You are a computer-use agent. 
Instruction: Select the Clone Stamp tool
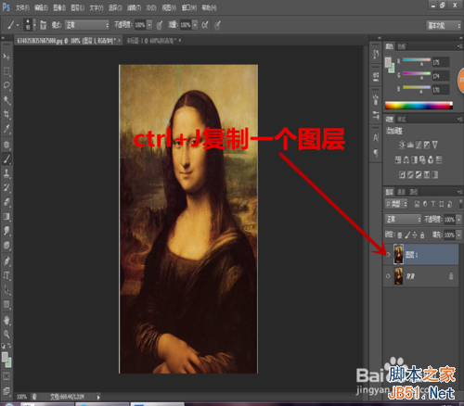[x=6, y=173]
